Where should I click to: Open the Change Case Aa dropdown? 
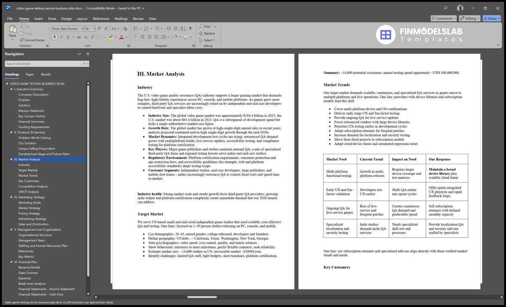tap(115, 29)
